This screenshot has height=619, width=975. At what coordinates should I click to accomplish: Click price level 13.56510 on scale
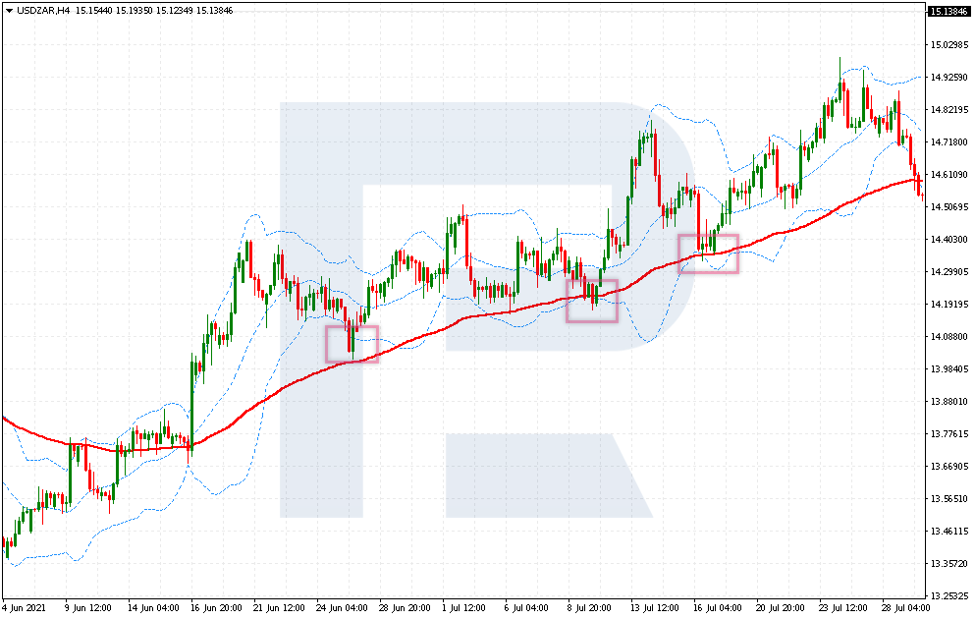[x=948, y=498]
